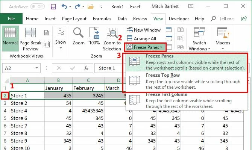Screen dimensions: 252x150
Task: Expand the Redo history dropdown arrow
Action: coord(83,7)
